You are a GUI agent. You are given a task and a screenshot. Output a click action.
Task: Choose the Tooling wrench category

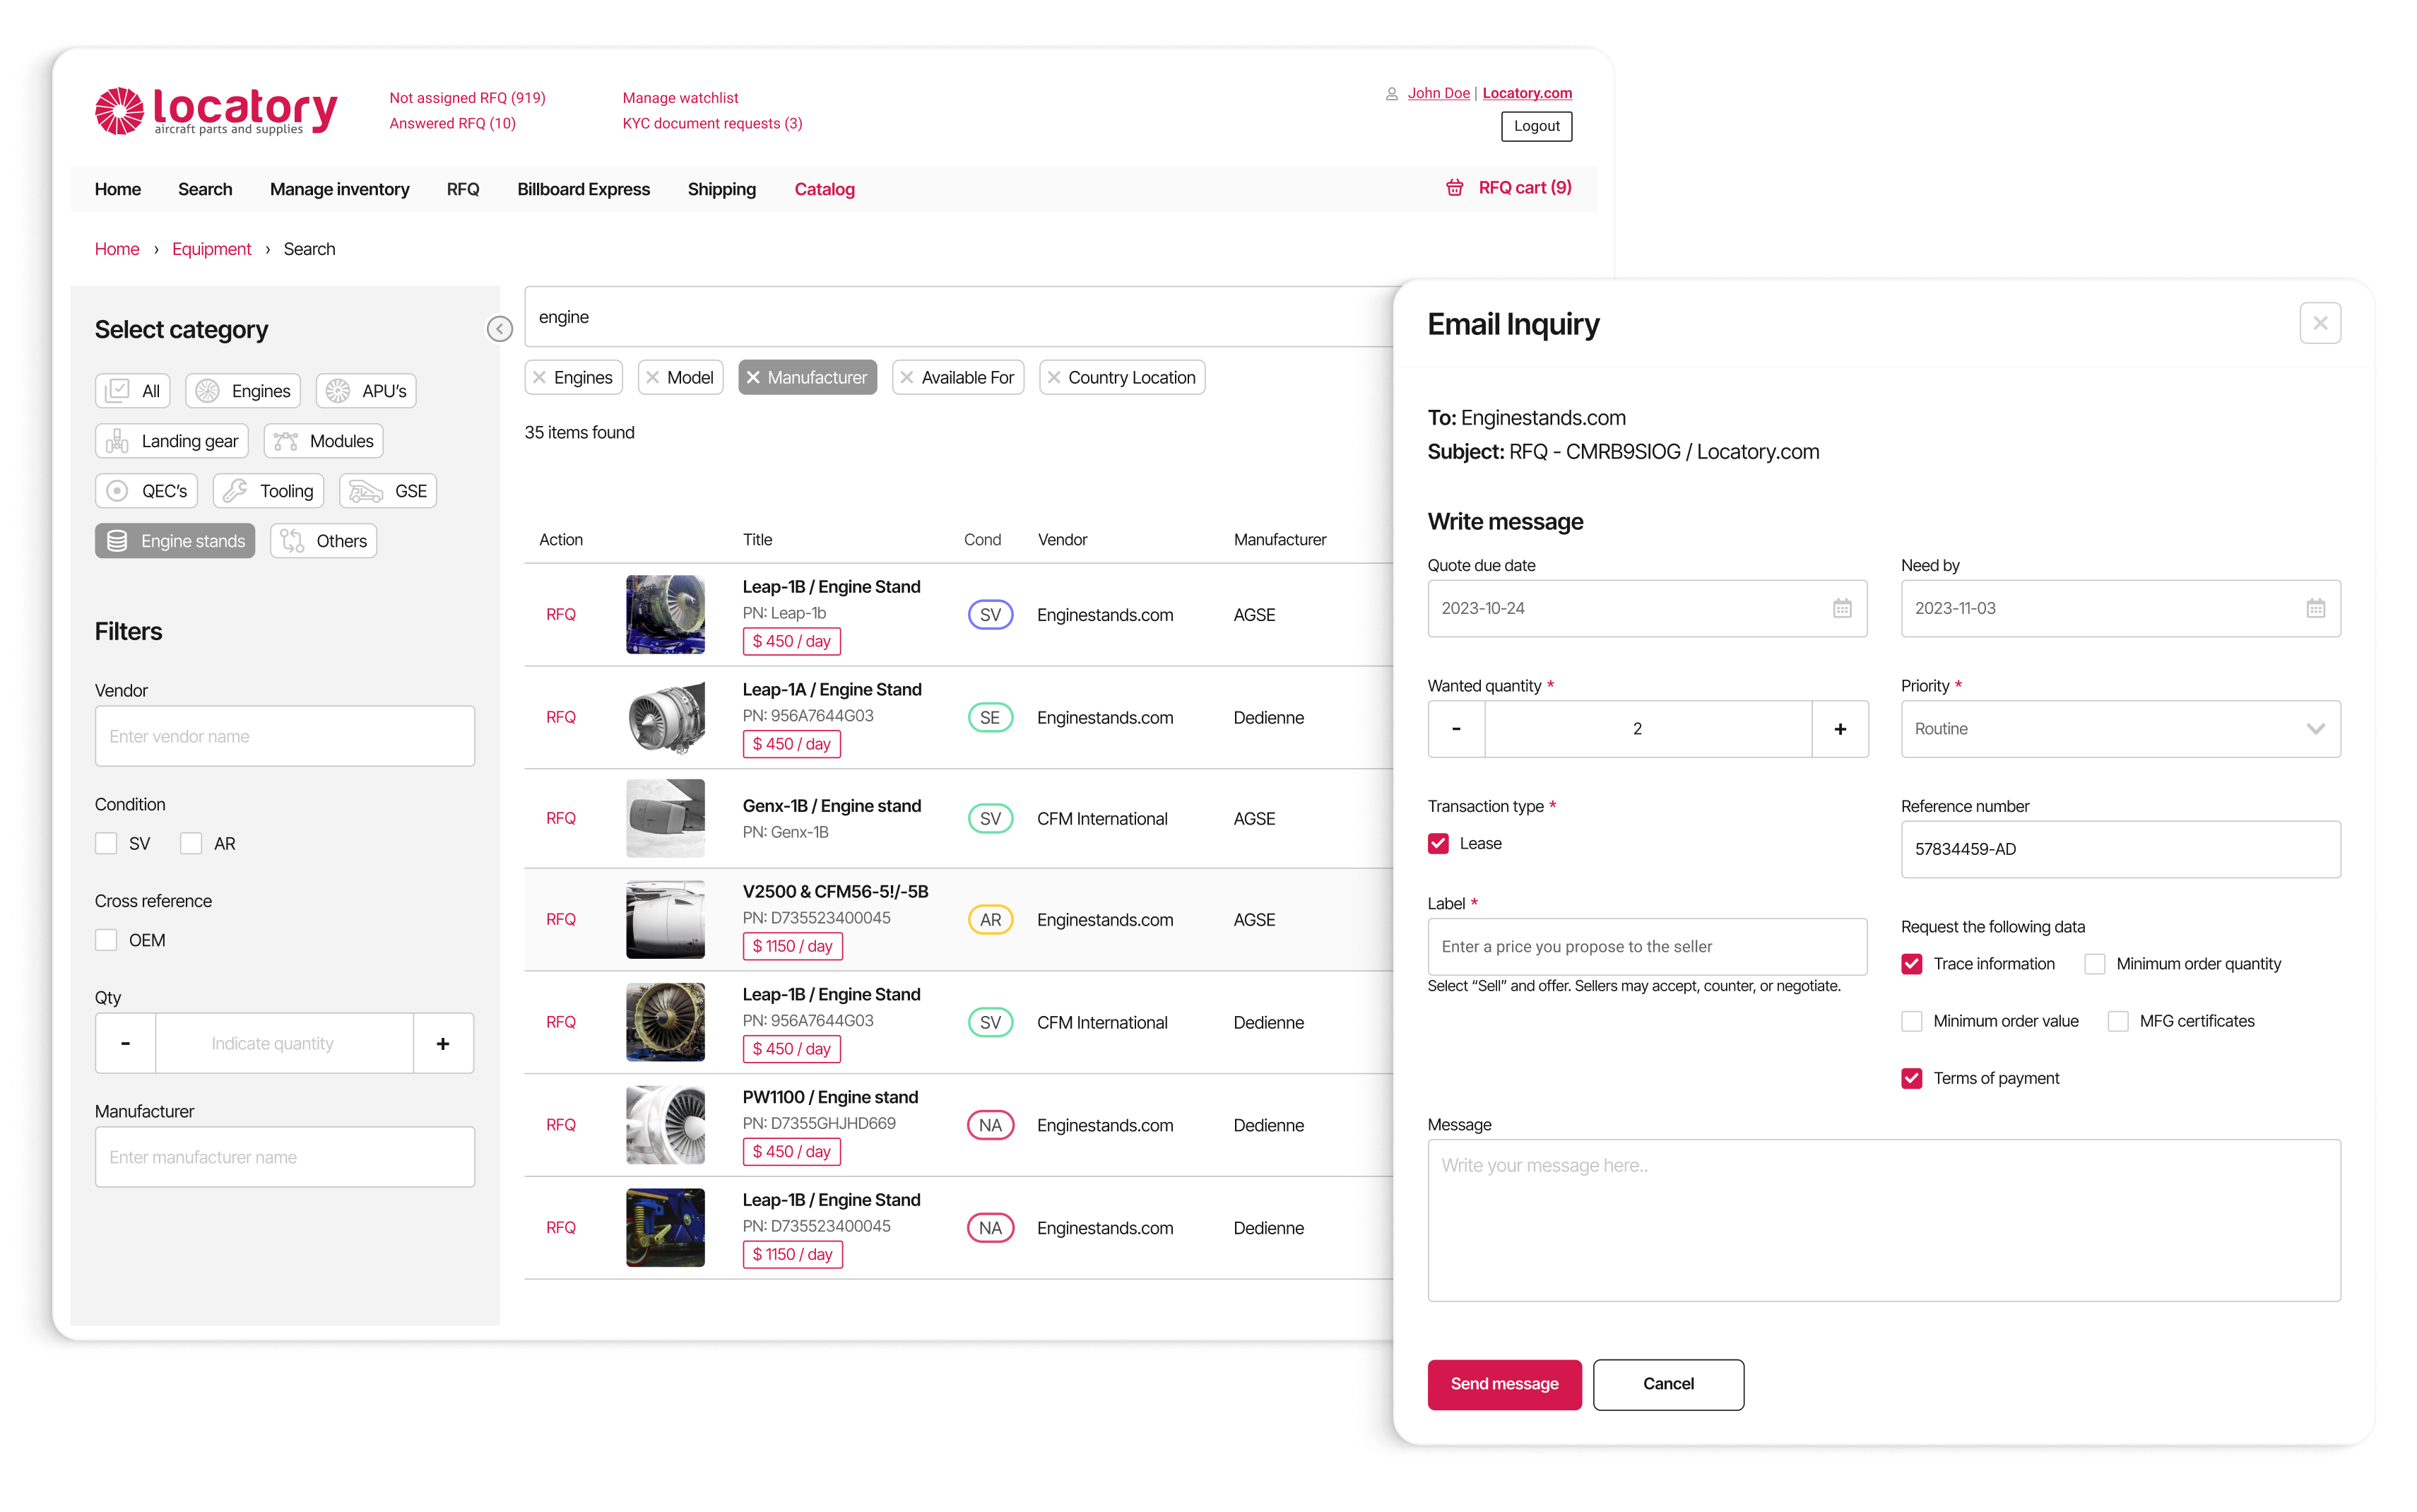235,491
